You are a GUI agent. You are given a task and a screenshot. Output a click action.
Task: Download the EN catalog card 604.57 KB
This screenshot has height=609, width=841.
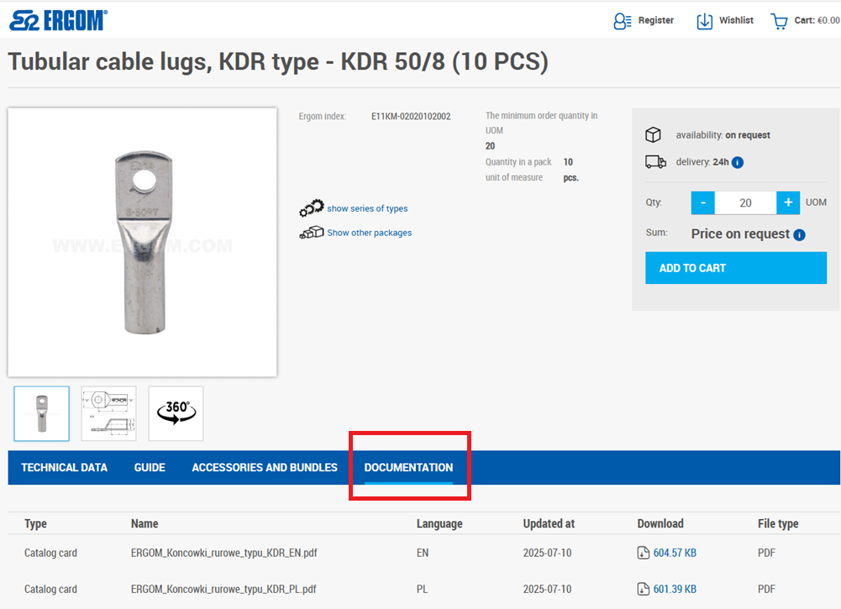(x=667, y=553)
